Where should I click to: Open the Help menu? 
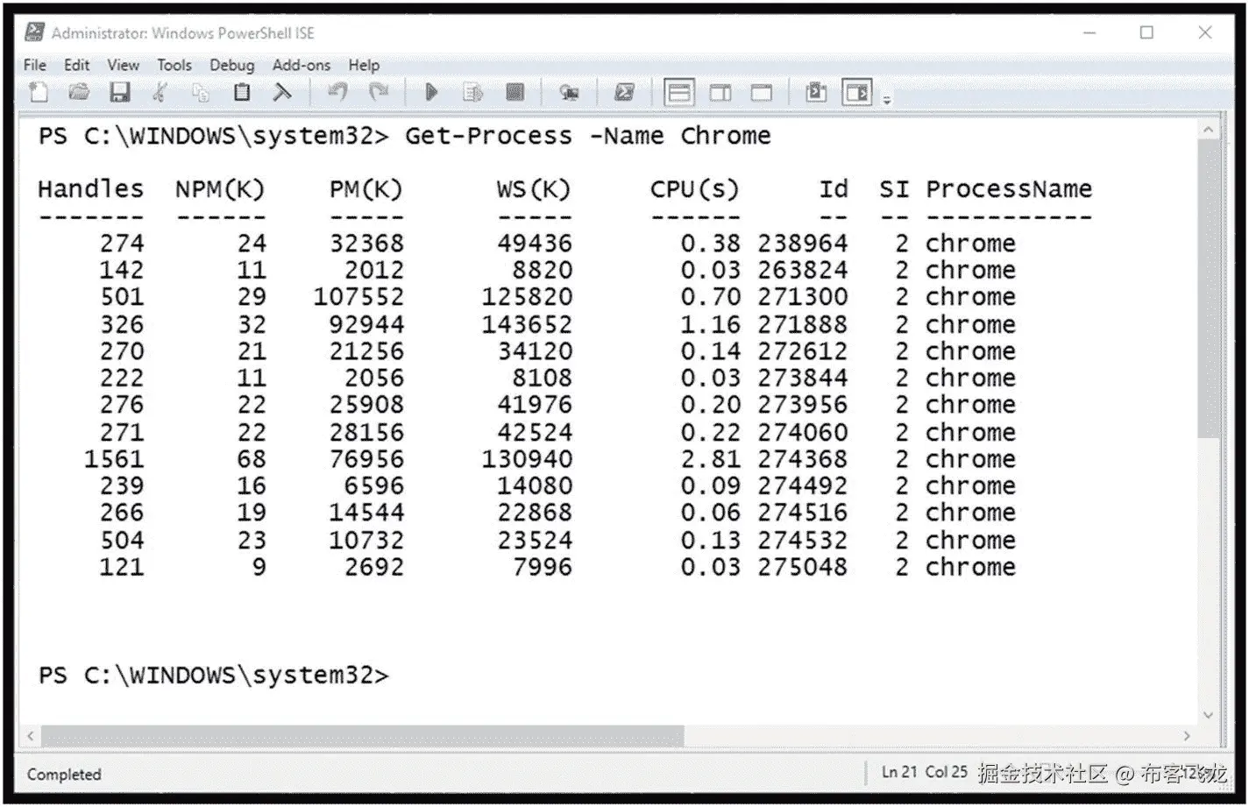pos(364,65)
